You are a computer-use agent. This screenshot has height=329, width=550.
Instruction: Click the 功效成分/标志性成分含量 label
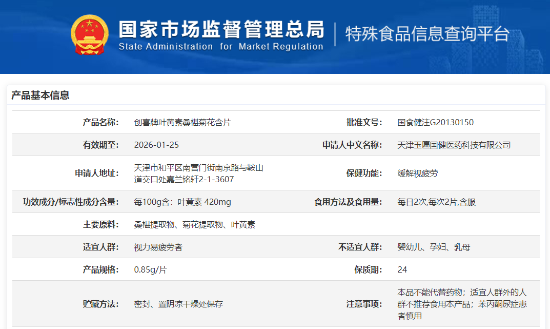click(x=71, y=202)
